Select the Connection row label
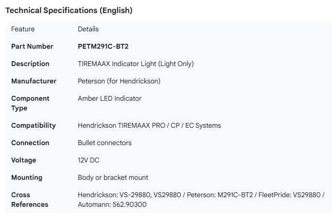 [30, 143]
